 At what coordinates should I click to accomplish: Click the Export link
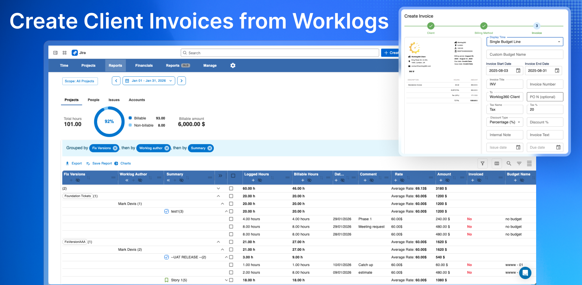click(74, 163)
